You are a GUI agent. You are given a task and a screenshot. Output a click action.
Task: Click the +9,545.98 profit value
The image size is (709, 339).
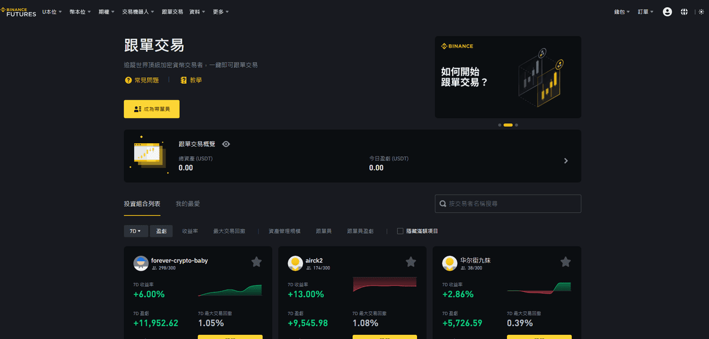tap(308, 323)
